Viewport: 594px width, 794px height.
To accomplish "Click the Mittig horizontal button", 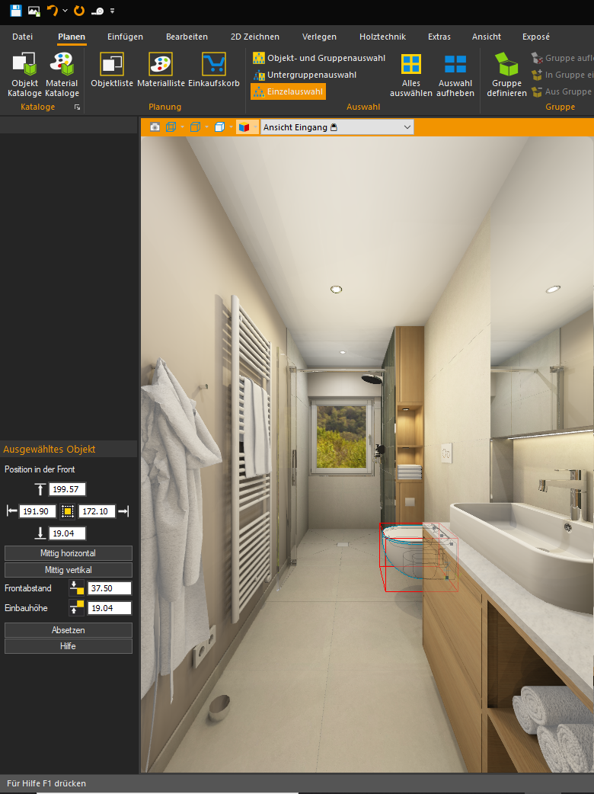I will (69, 553).
